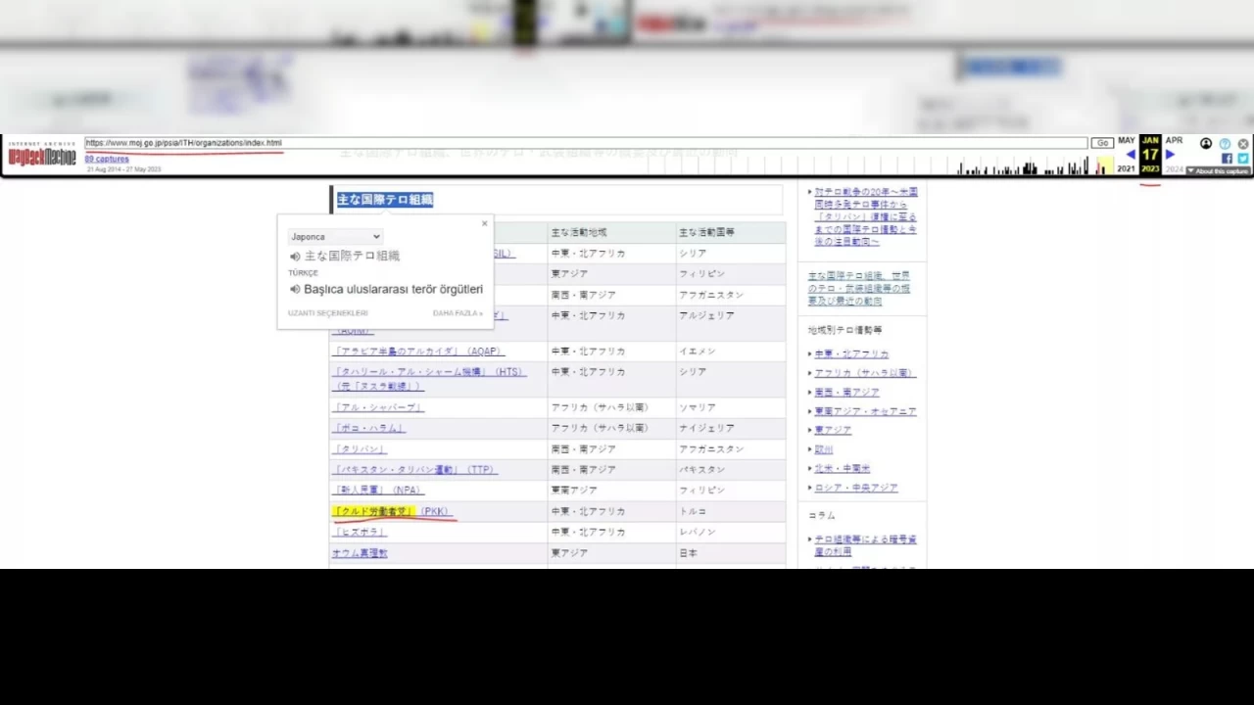Open the 「アル・シャバーブ」 link
The width and height of the screenshot is (1254, 705).
tap(378, 407)
